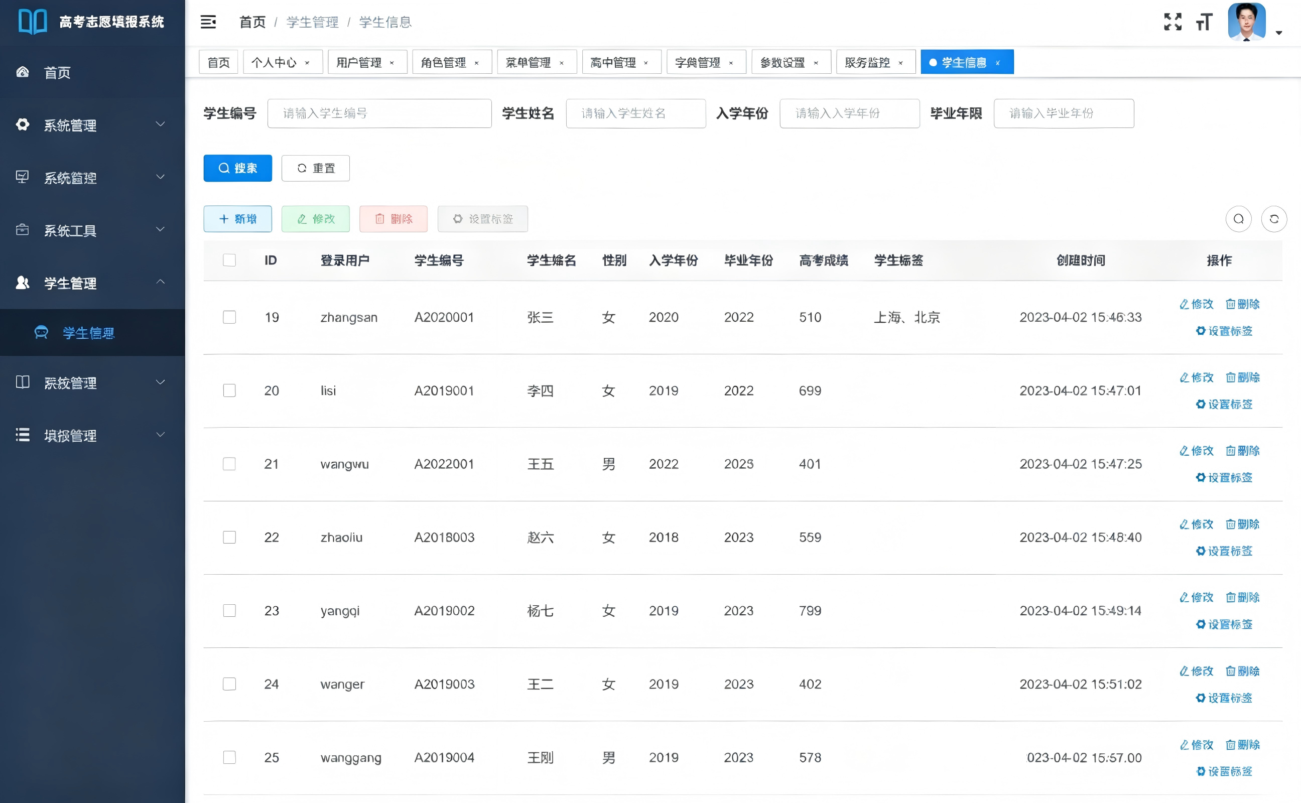Image resolution: width=1301 pixels, height=803 pixels.
Task: Collapse 学生管理 sidebar menu
Action: [92, 283]
